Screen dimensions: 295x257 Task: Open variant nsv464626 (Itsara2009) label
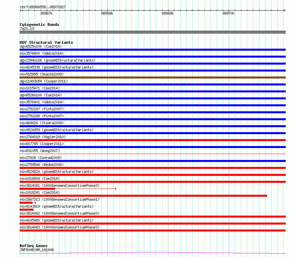pyautogui.click(x=42, y=123)
